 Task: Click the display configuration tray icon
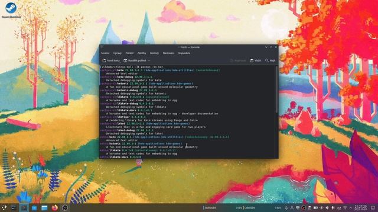298,208
